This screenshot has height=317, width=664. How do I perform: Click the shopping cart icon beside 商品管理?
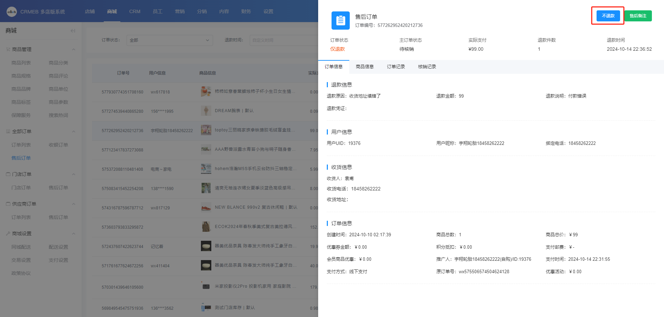(8, 49)
